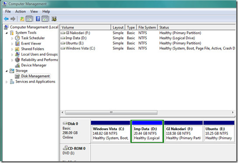Click the Show/Hide Console Tree toolbar icon
238x163 pixels.
(x=29, y=19)
